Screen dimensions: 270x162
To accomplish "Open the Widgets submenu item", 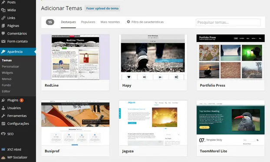I will coord(7,73).
